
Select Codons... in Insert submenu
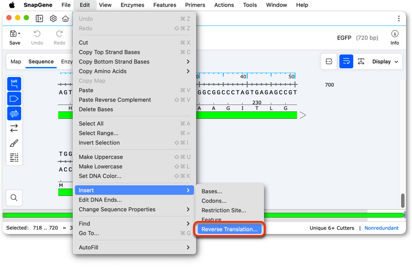(x=230, y=201)
